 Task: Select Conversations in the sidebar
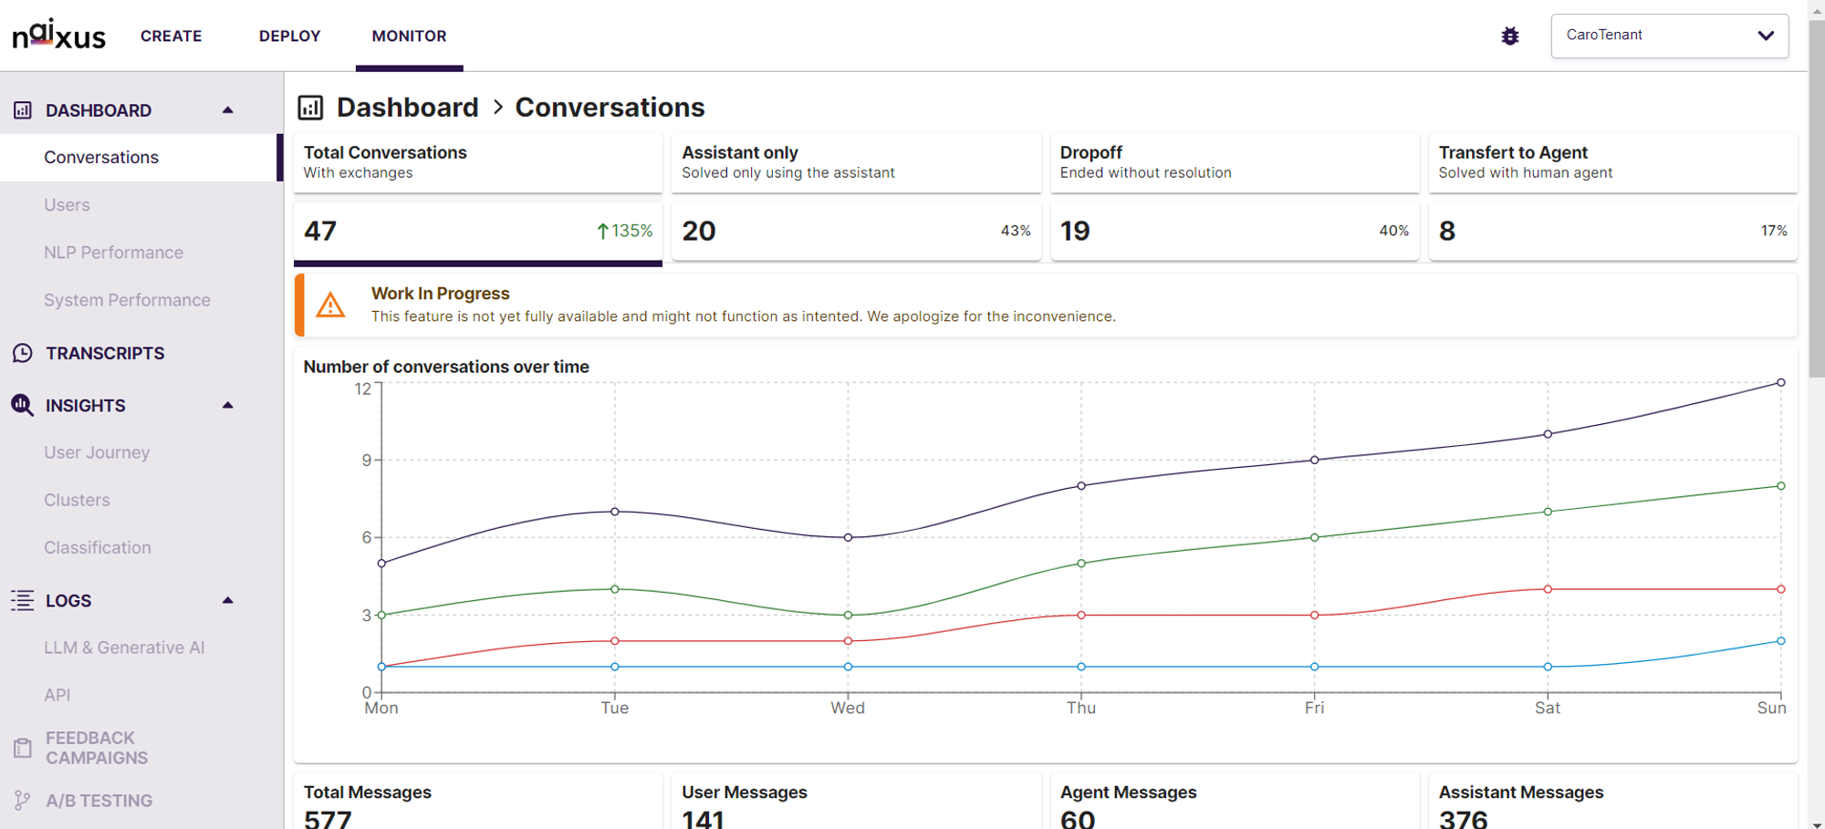(141, 158)
